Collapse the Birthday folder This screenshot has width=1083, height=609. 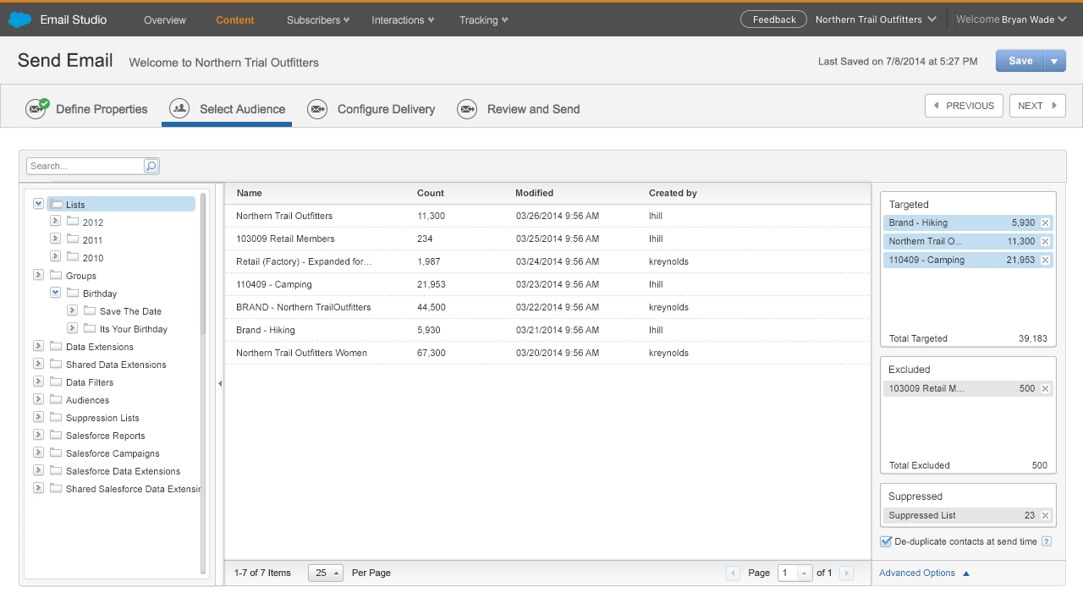pos(55,293)
